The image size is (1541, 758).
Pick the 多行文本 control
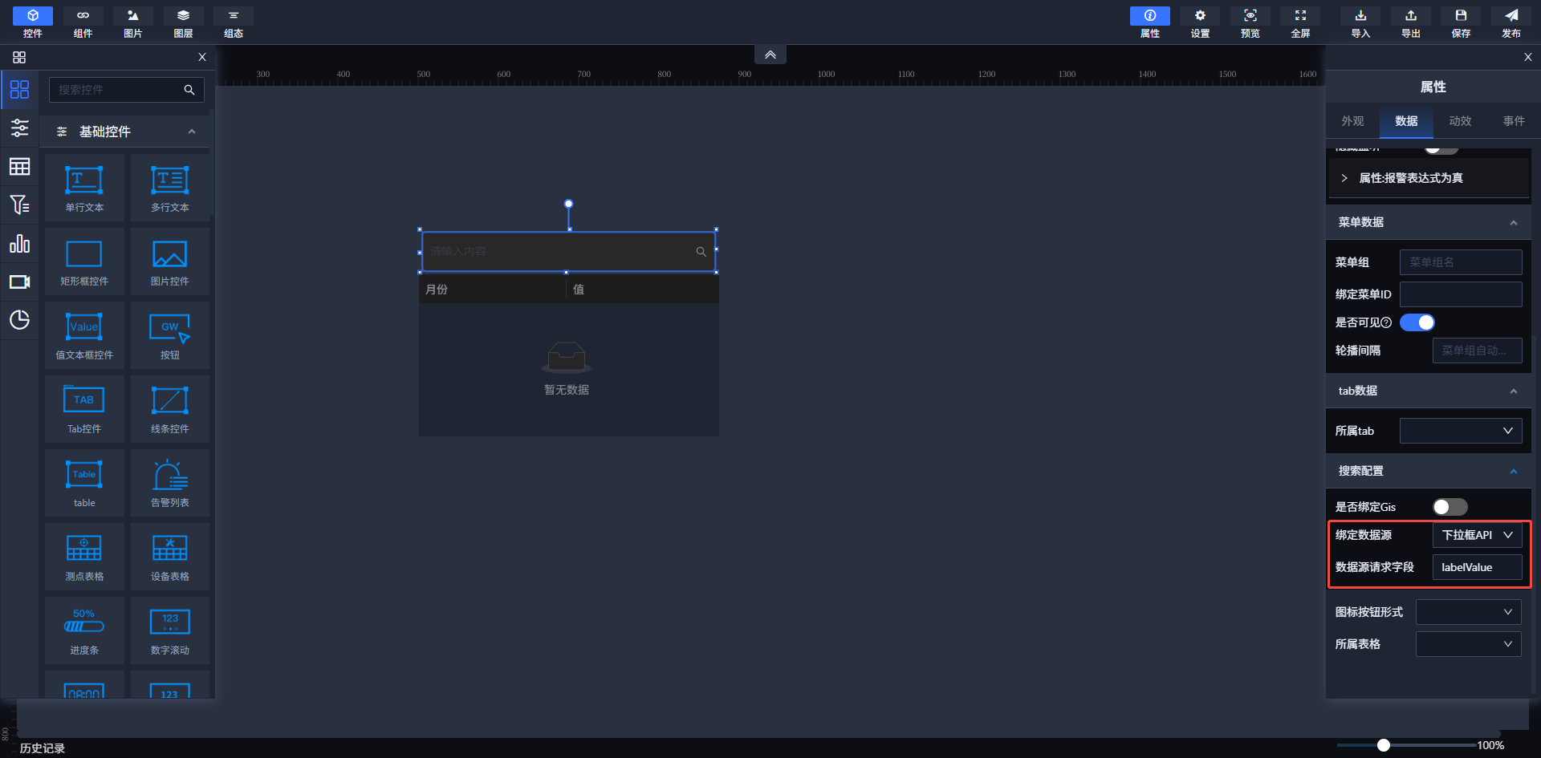click(x=170, y=188)
